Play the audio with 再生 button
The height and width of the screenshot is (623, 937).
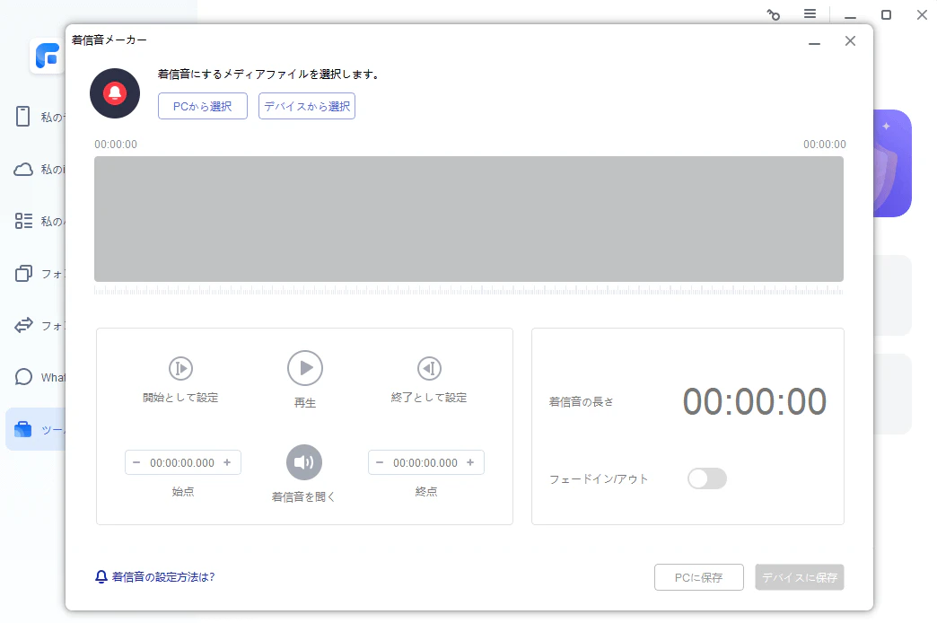[x=305, y=368]
